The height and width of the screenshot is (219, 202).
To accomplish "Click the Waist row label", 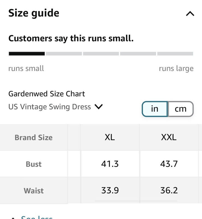I will tap(34, 191).
